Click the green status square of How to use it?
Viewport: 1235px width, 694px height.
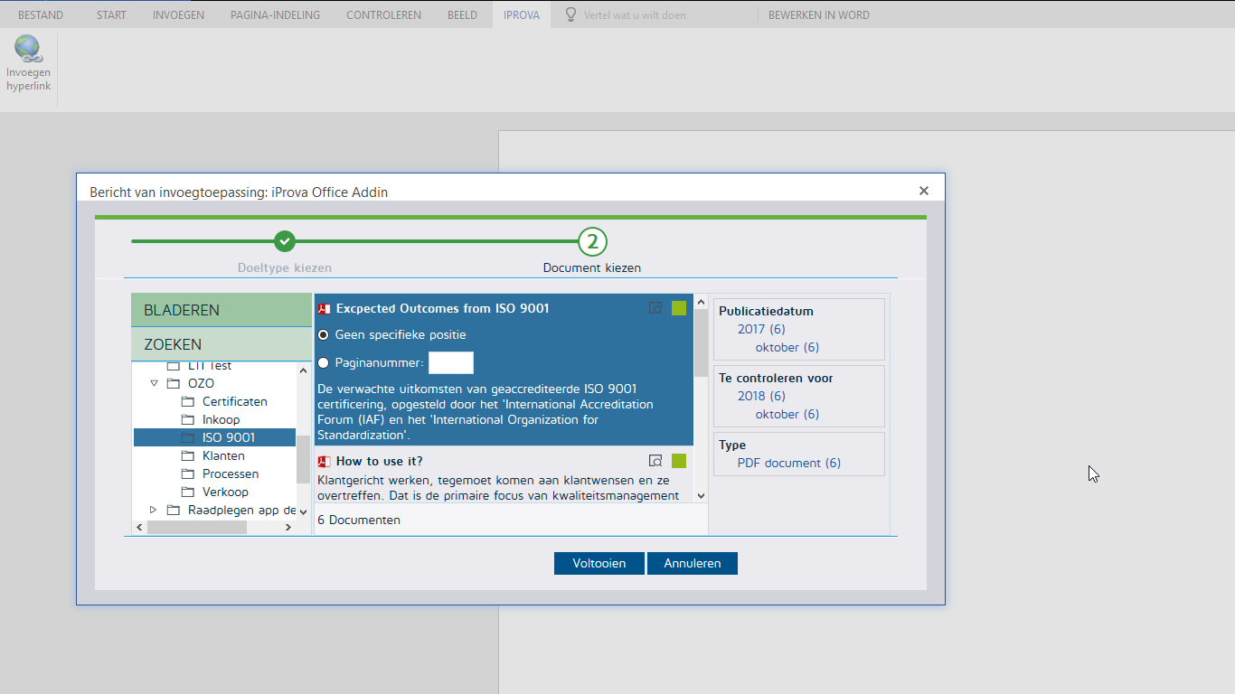tap(679, 461)
